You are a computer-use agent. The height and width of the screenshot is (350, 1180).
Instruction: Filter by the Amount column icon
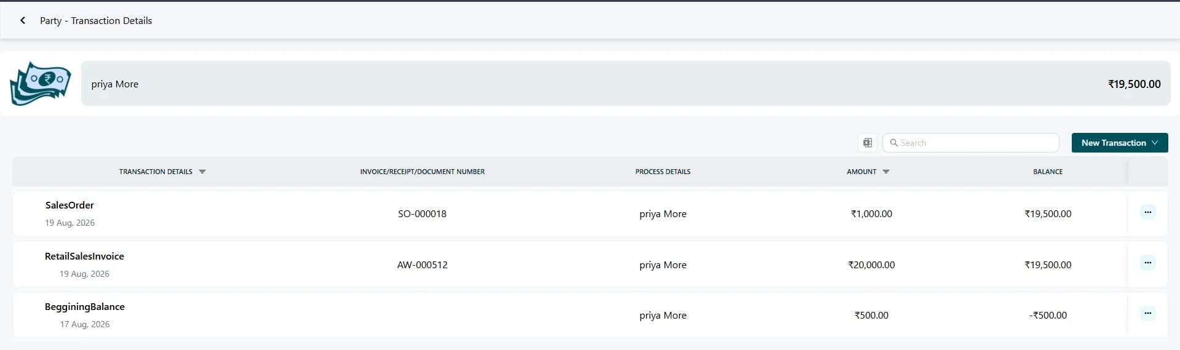point(886,172)
